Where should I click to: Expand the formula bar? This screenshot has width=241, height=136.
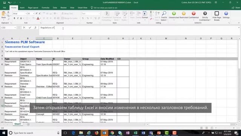click(x=239, y=28)
